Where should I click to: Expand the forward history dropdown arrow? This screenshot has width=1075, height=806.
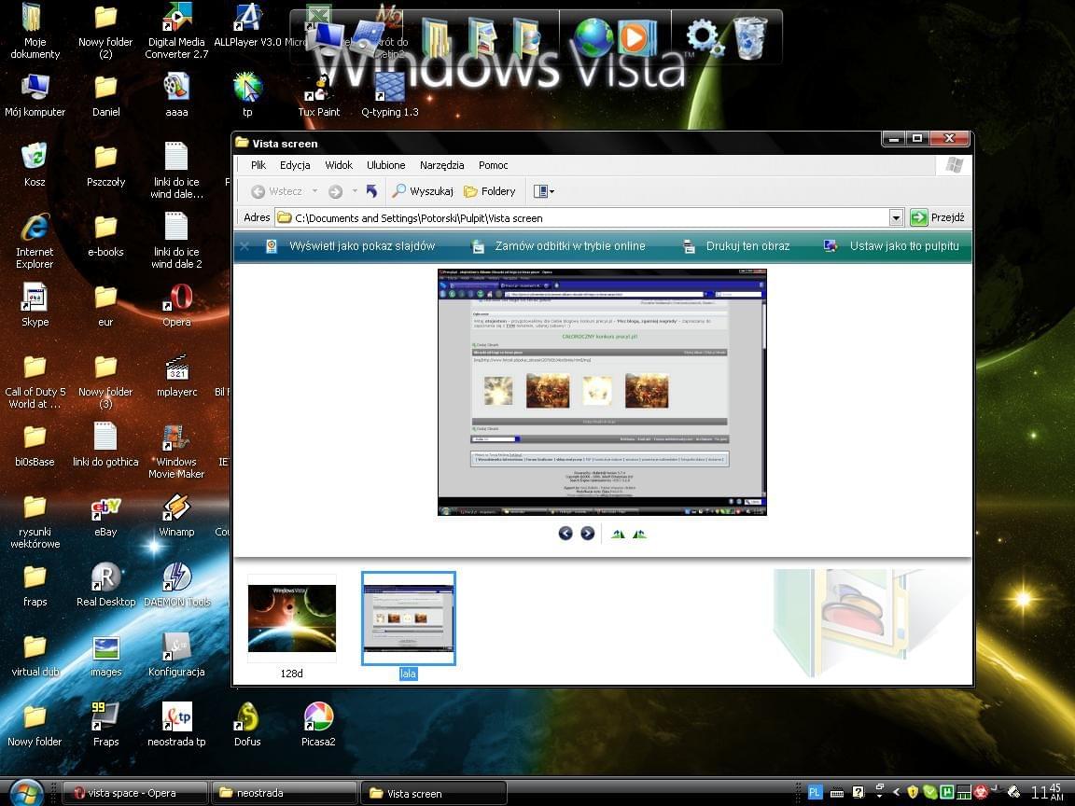pos(355,191)
